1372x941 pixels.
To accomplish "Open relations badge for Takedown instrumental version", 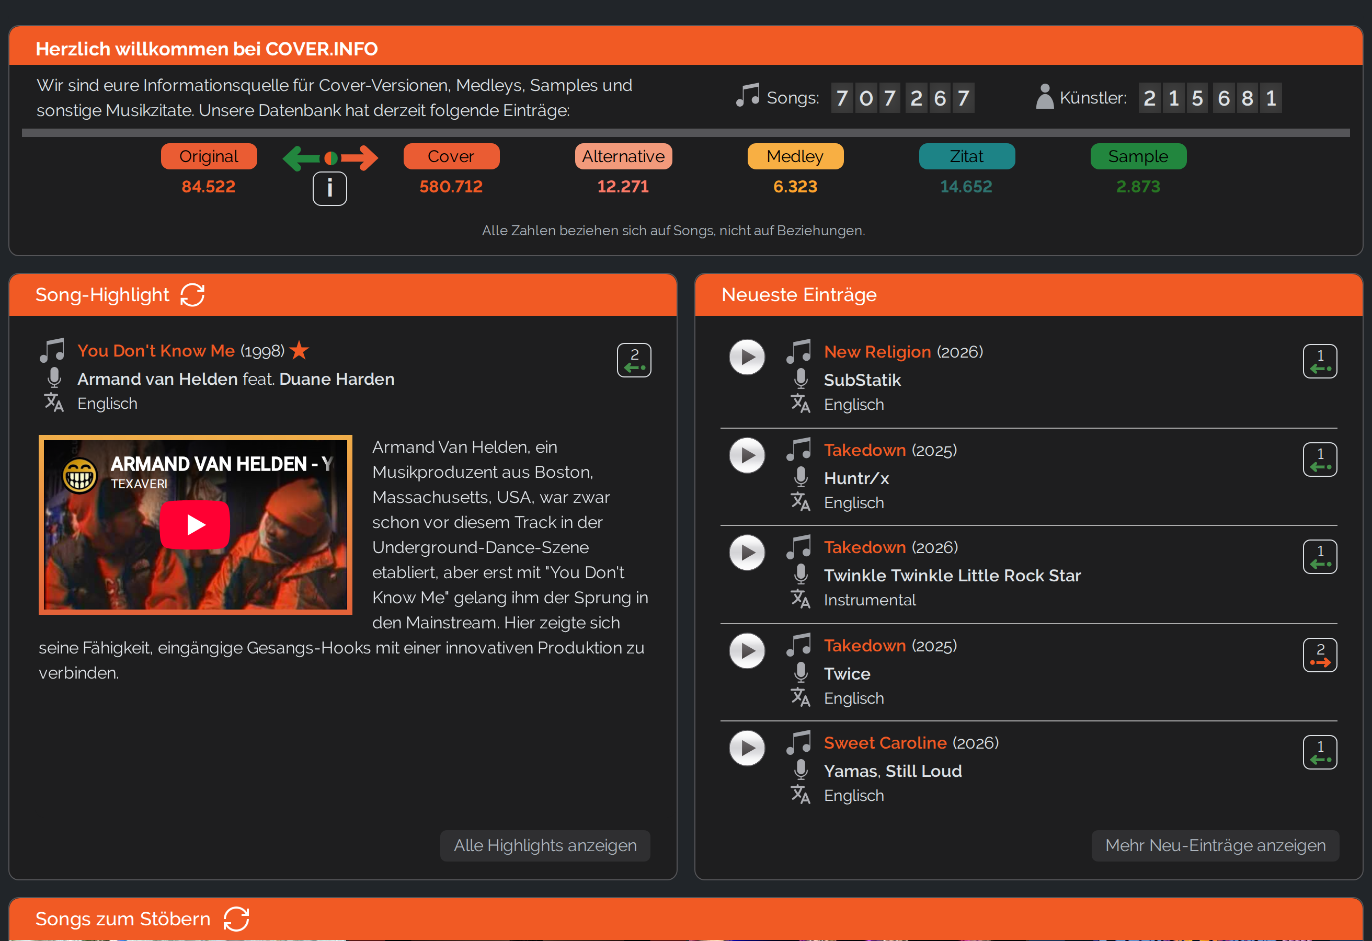I will pyautogui.click(x=1320, y=557).
